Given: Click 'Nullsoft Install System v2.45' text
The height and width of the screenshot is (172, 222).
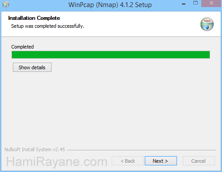Looking at the screenshot, I should pos(35,150).
